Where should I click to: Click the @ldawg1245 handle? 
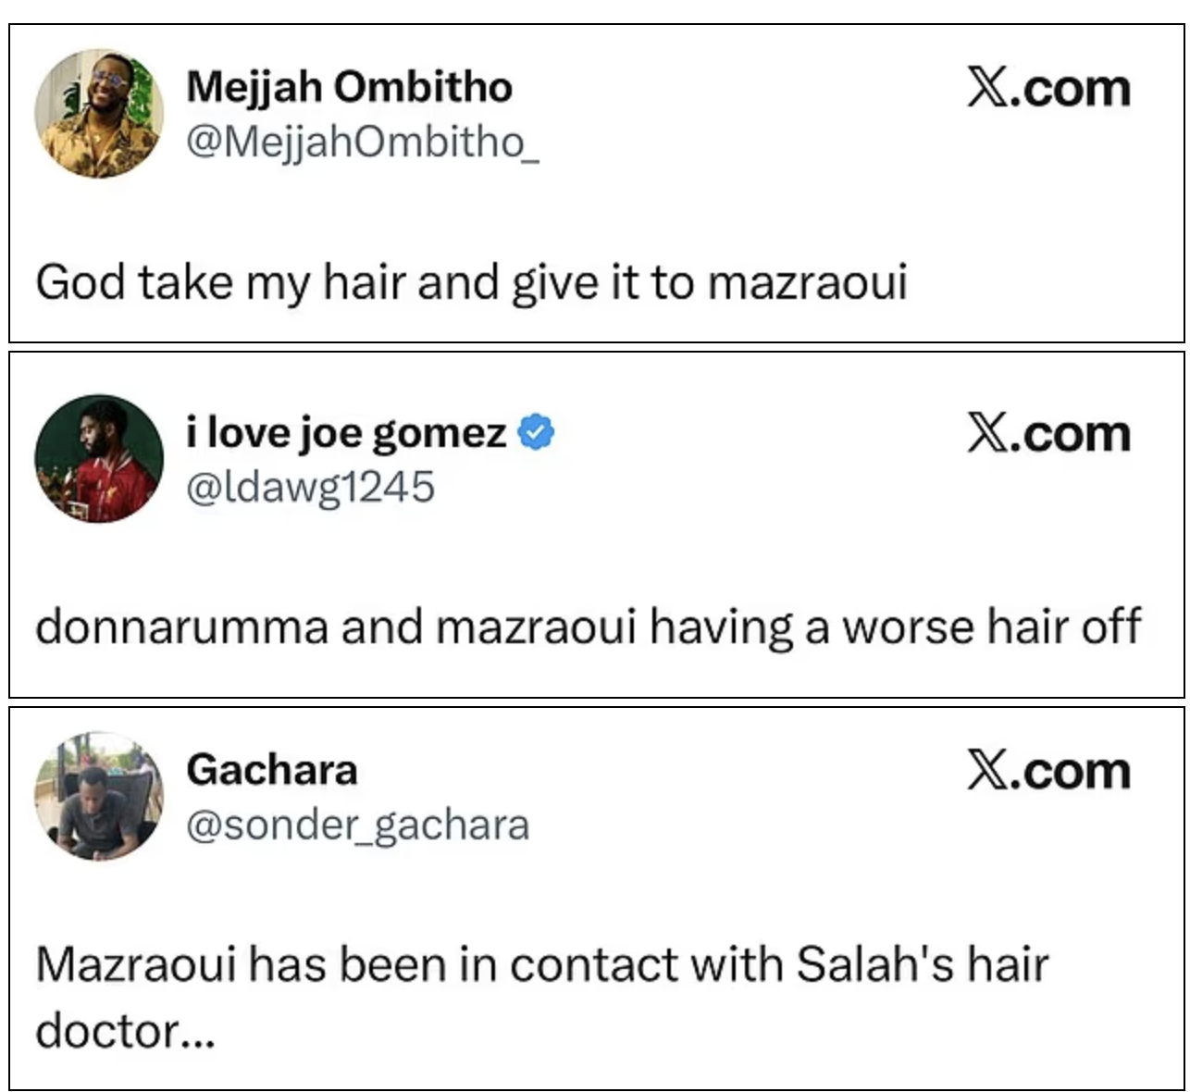pyautogui.click(x=310, y=486)
